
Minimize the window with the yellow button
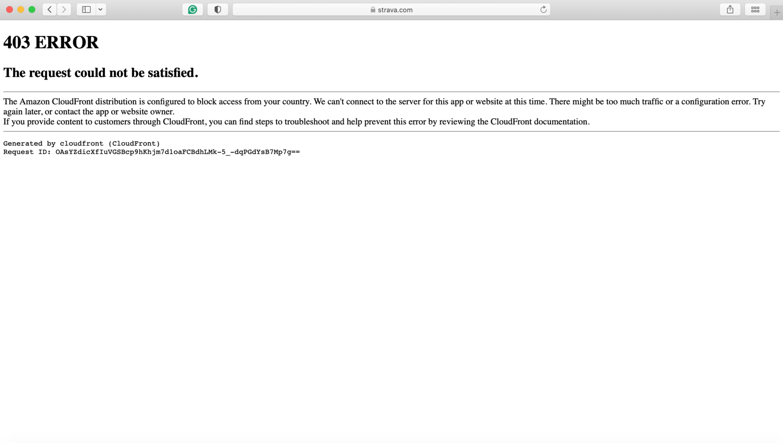(21, 9)
